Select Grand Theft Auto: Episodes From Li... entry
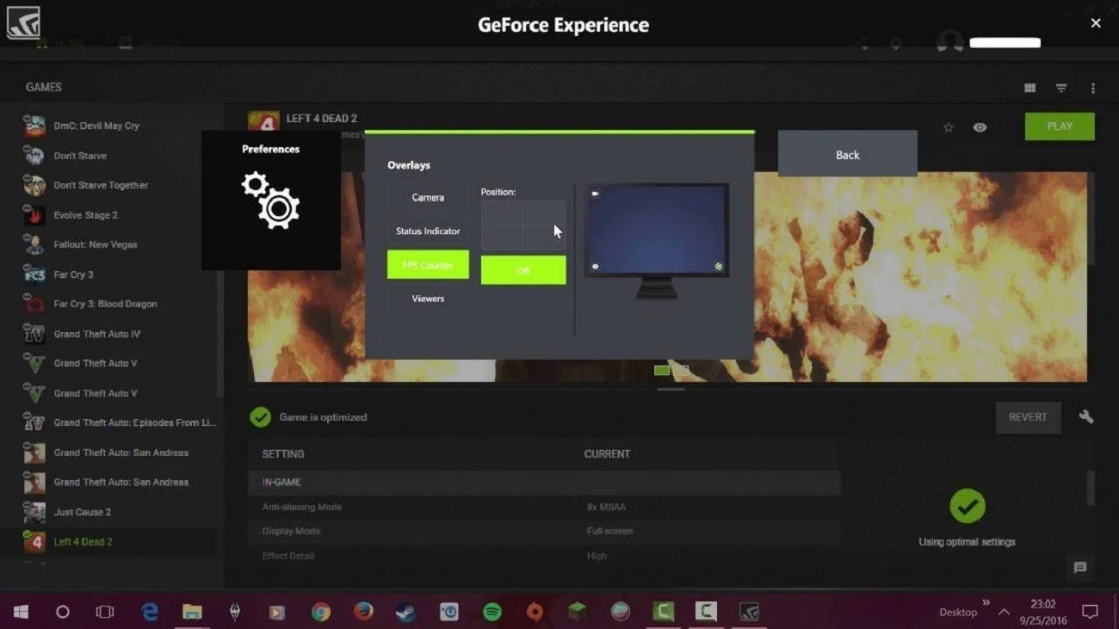1119x629 pixels. pyautogui.click(x=135, y=422)
